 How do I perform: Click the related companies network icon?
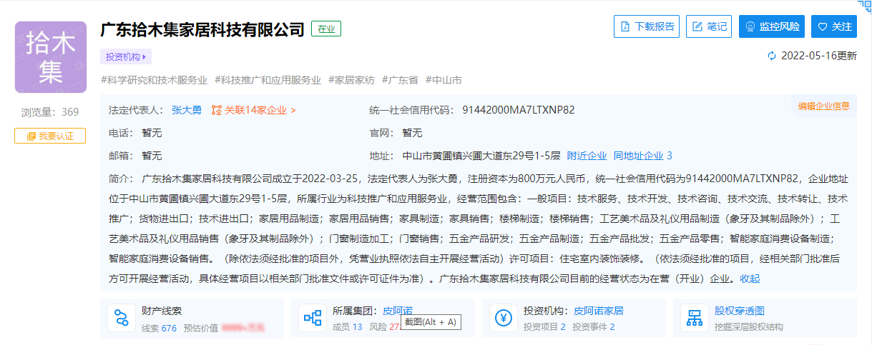coord(217,110)
